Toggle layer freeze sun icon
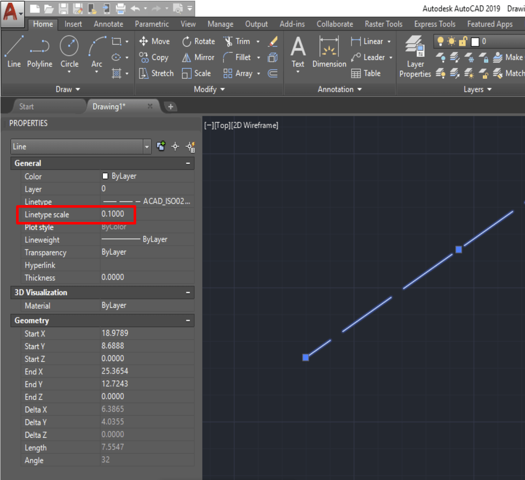This screenshot has width=525, height=480. (452, 41)
